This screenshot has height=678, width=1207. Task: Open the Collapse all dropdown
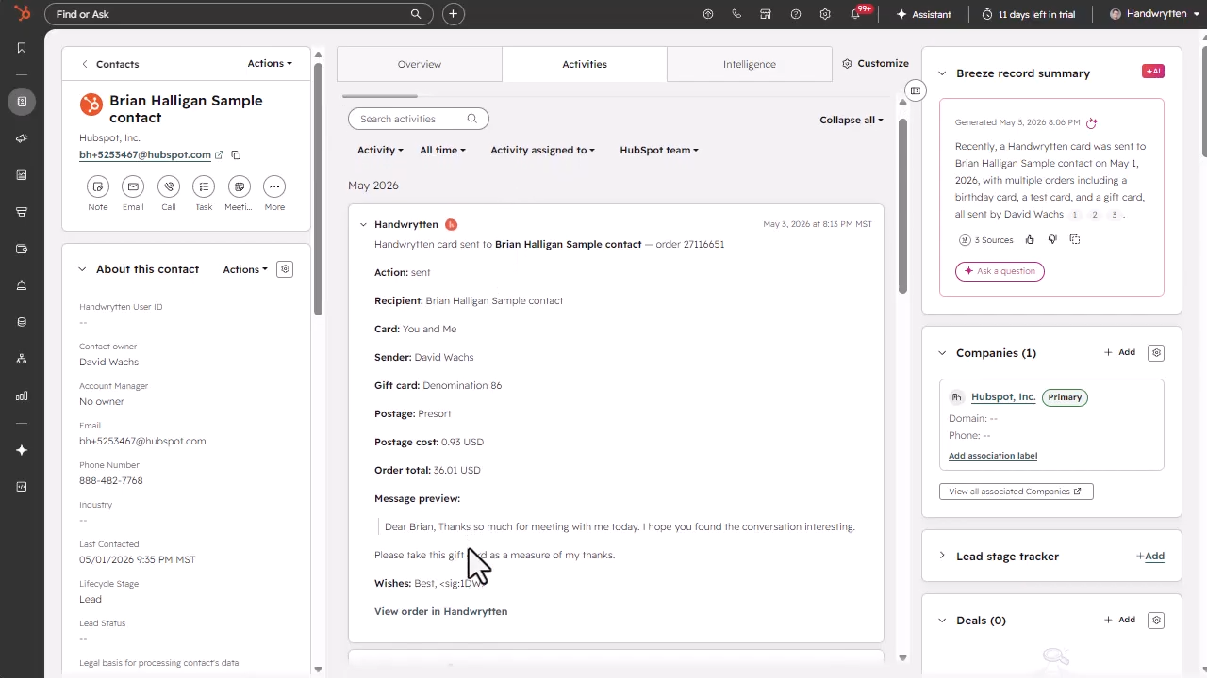point(852,120)
